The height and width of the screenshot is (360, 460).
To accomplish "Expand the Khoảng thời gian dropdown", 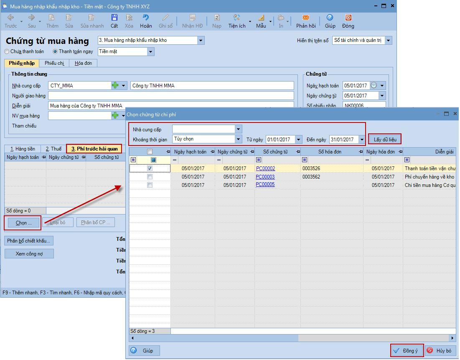I will tap(238, 139).
